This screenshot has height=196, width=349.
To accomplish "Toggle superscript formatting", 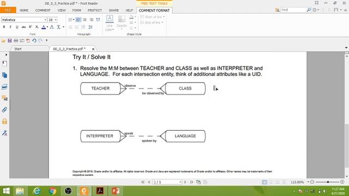I will coord(31,27).
